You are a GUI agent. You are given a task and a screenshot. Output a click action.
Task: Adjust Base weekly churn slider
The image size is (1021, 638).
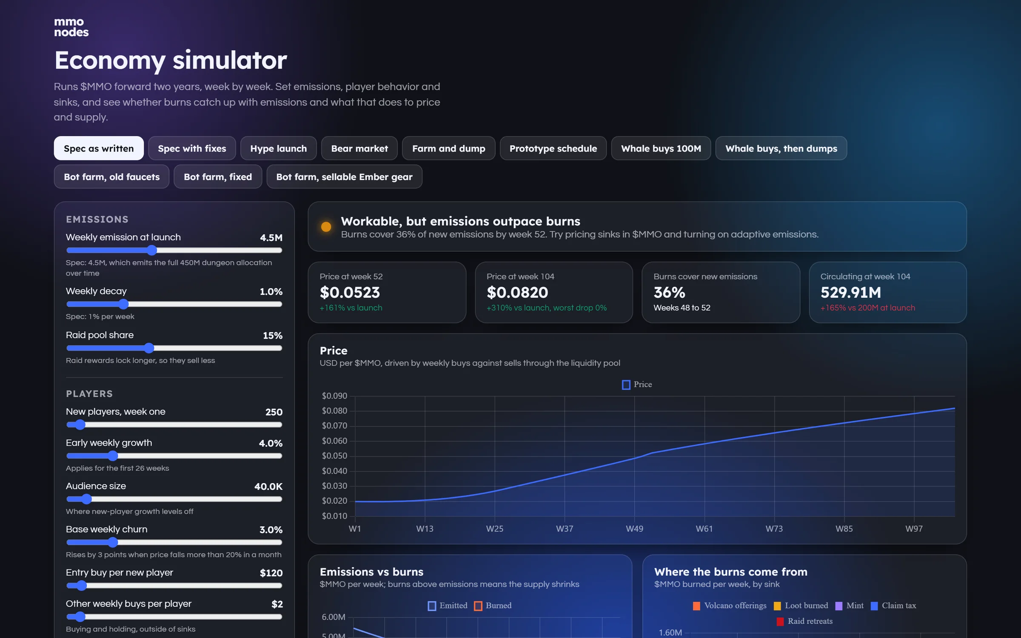[174, 542]
